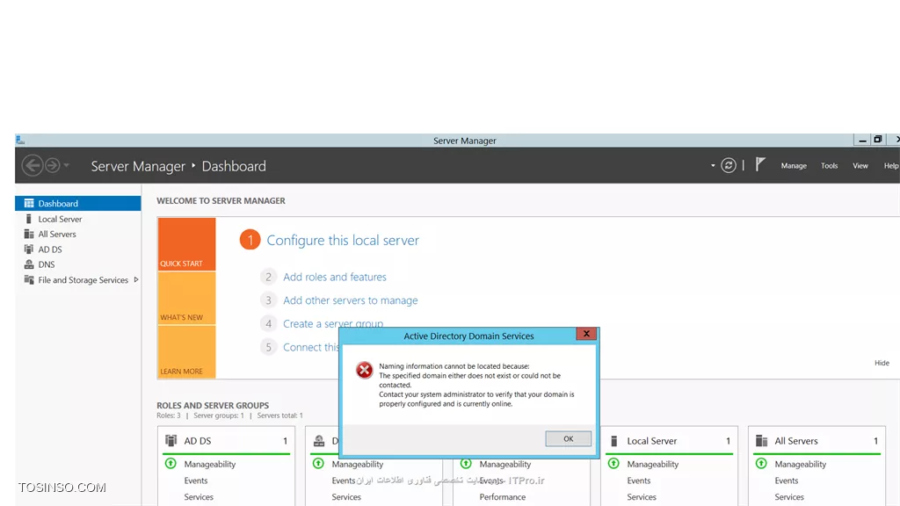
Task: Click the All Servers tile header icon
Action: 762,441
